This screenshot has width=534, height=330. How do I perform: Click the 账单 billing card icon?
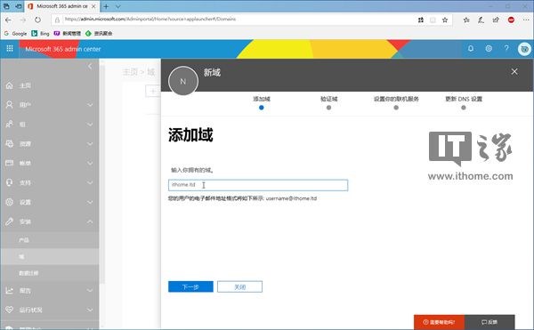(x=9, y=163)
